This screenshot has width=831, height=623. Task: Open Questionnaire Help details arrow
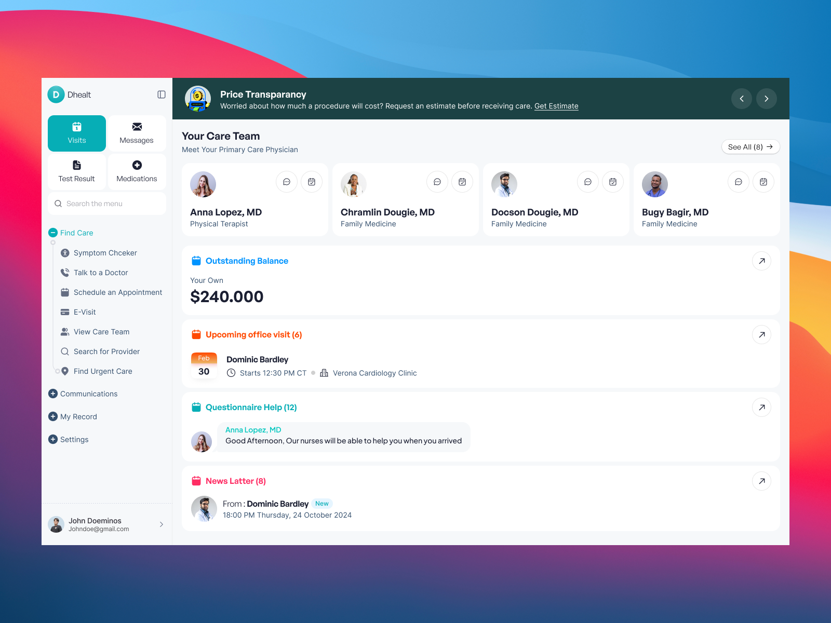pos(762,408)
